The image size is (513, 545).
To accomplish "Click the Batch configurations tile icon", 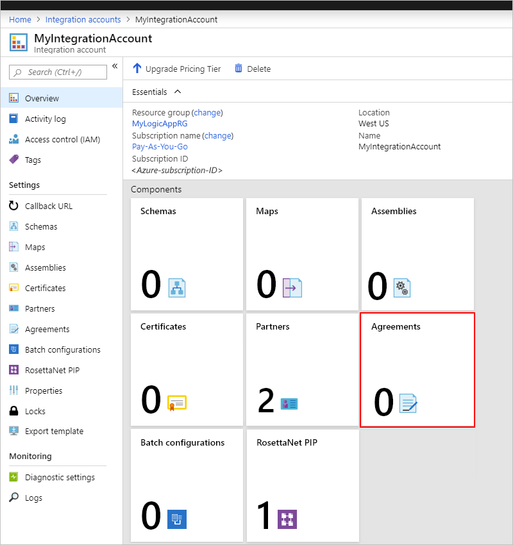I will coord(177,519).
